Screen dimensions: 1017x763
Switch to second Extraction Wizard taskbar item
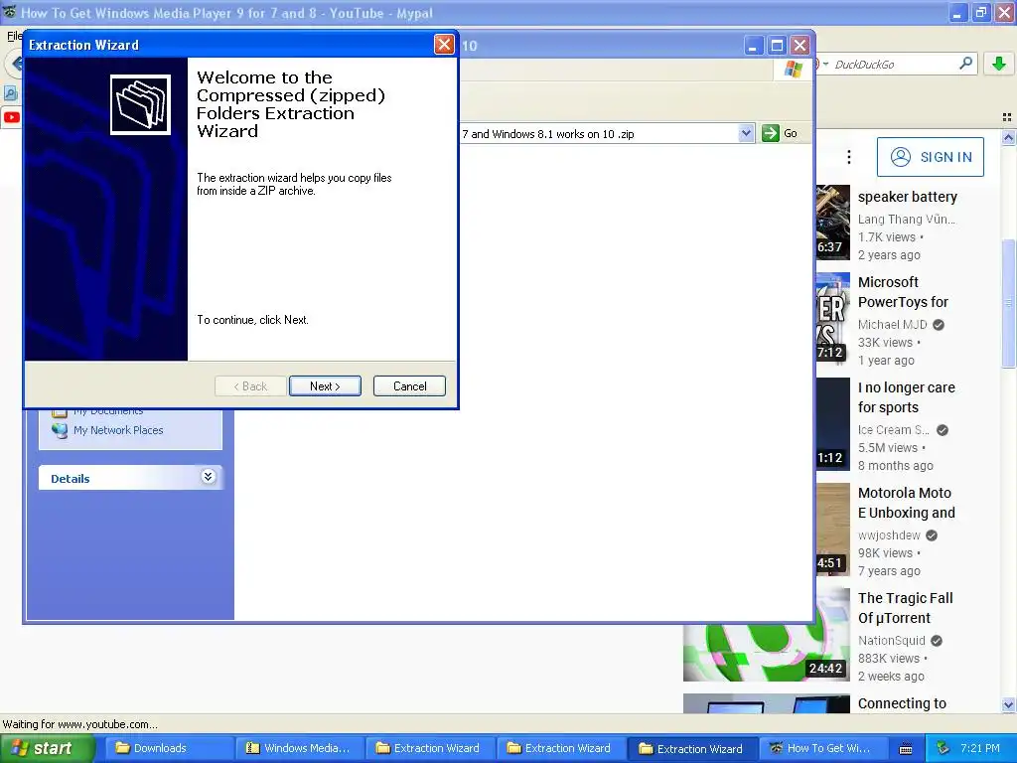coord(561,748)
